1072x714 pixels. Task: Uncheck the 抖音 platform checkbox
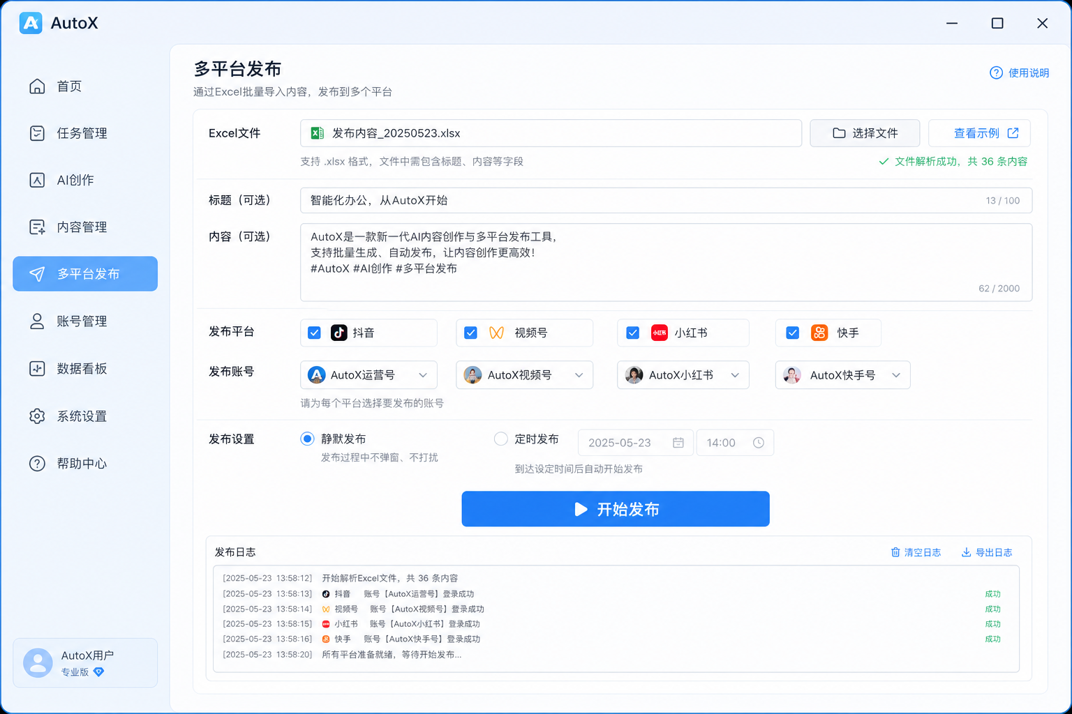tap(314, 333)
